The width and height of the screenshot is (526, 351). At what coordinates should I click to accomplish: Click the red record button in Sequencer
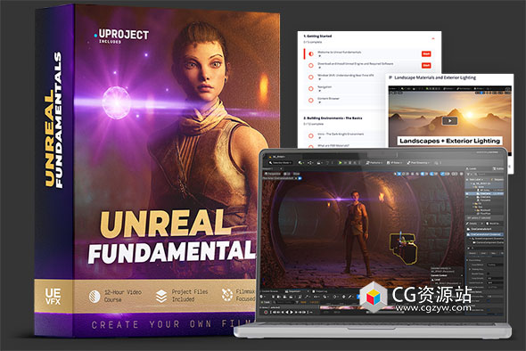[266, 312]
